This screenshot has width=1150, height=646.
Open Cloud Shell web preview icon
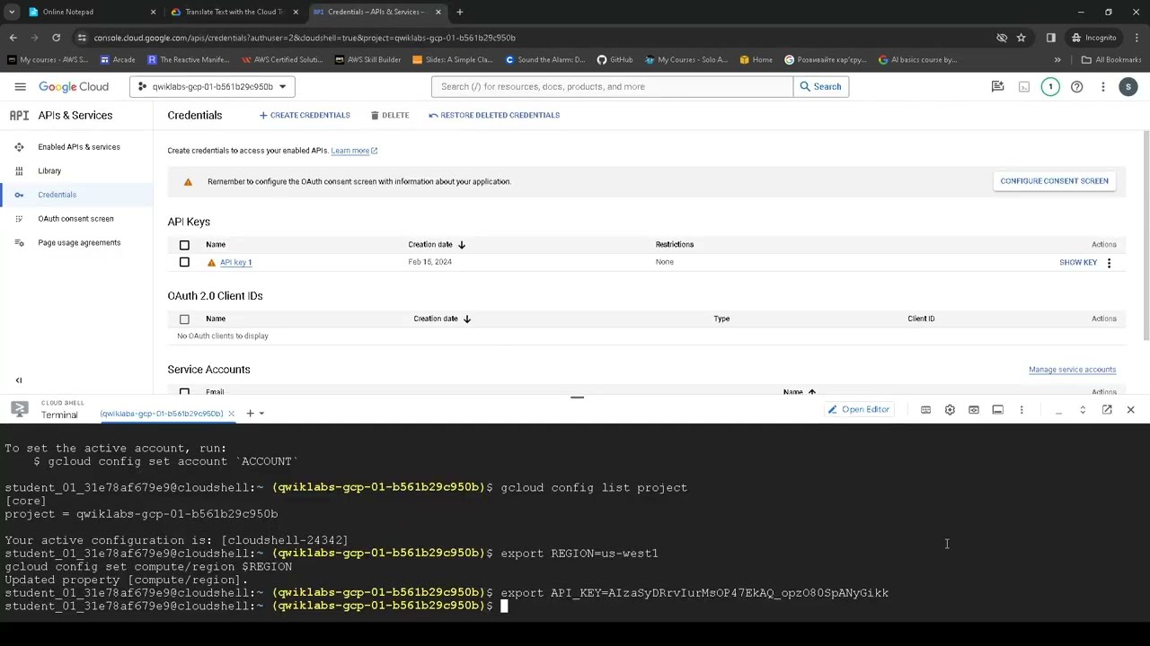click(x=973, y=410)
